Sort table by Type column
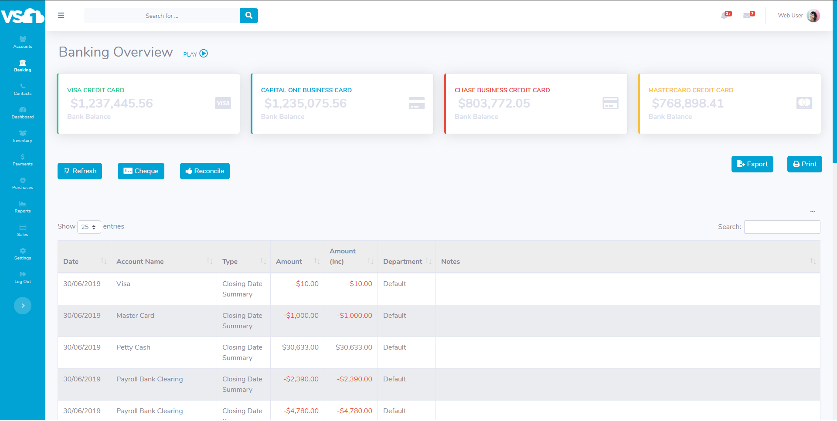Viewport: 837px width, 421px height. (x=244, y=257)
